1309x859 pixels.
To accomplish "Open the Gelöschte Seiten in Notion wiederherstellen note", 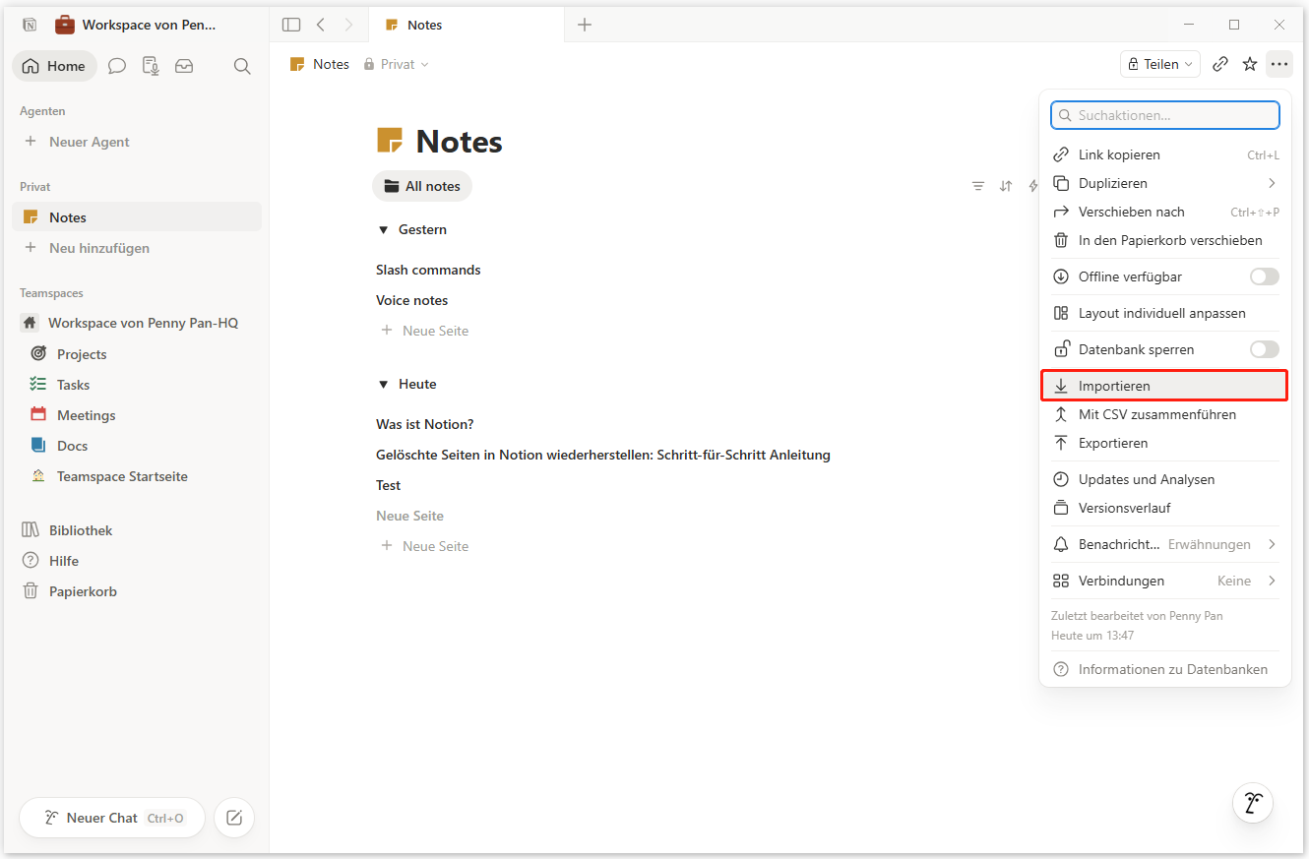I will (x=603, y=455).
